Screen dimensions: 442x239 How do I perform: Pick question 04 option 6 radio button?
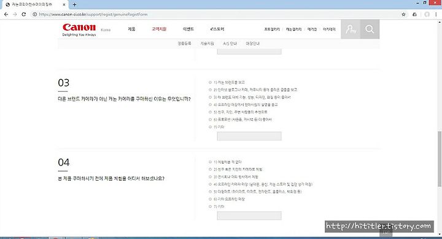click(x=210, y=199)
